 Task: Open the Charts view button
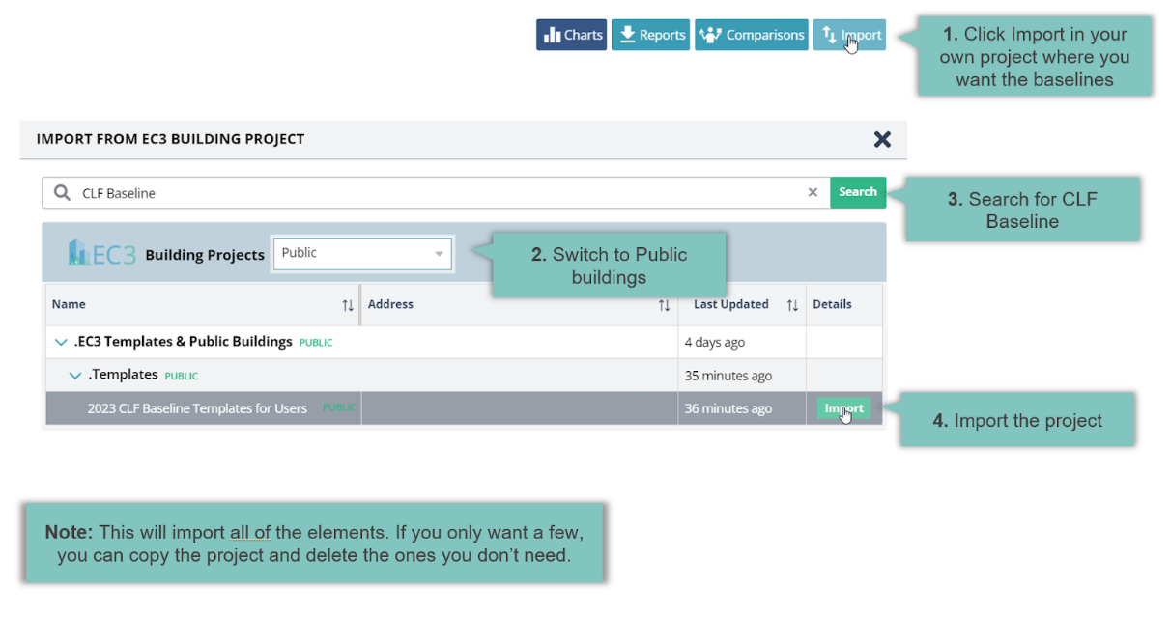(x=572, y=35)
